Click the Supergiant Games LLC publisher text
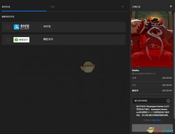Image resolution: width=175 pixels, height=134 pixels. pyautogui.click(x=145, y=74)
